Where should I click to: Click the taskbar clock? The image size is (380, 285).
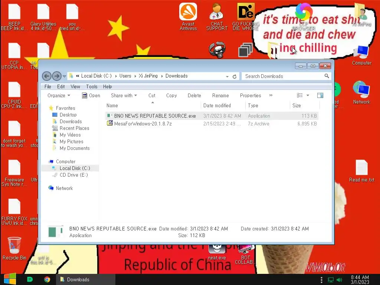360,280
